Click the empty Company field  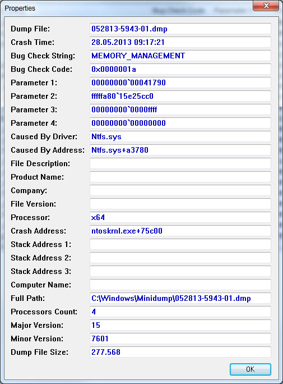click(180, 190)
